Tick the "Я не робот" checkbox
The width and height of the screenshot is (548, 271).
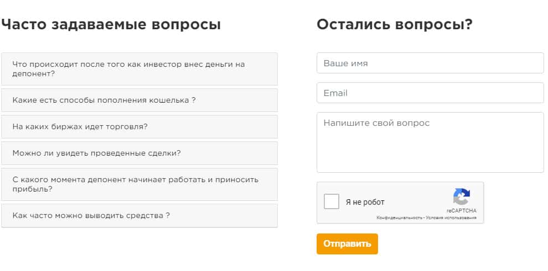coord(332,201)
